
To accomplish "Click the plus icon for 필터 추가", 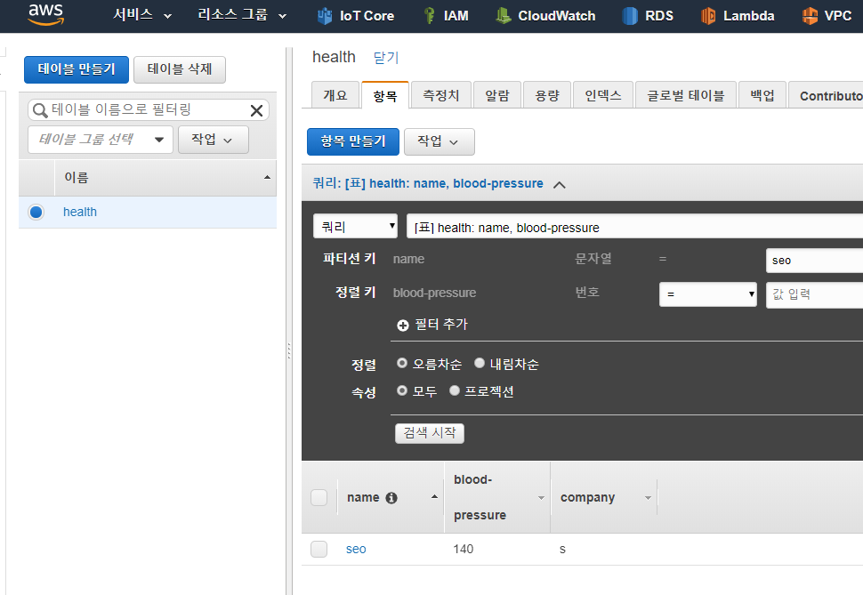I will click(403, 326).
